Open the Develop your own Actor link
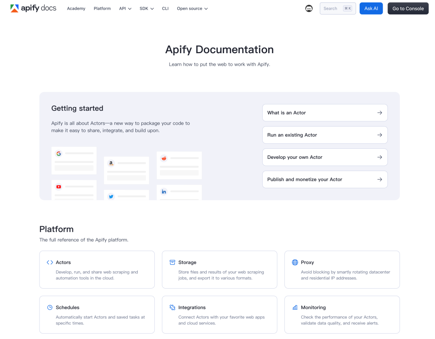This screenshot has width=435, height=339. pos(325,157)
